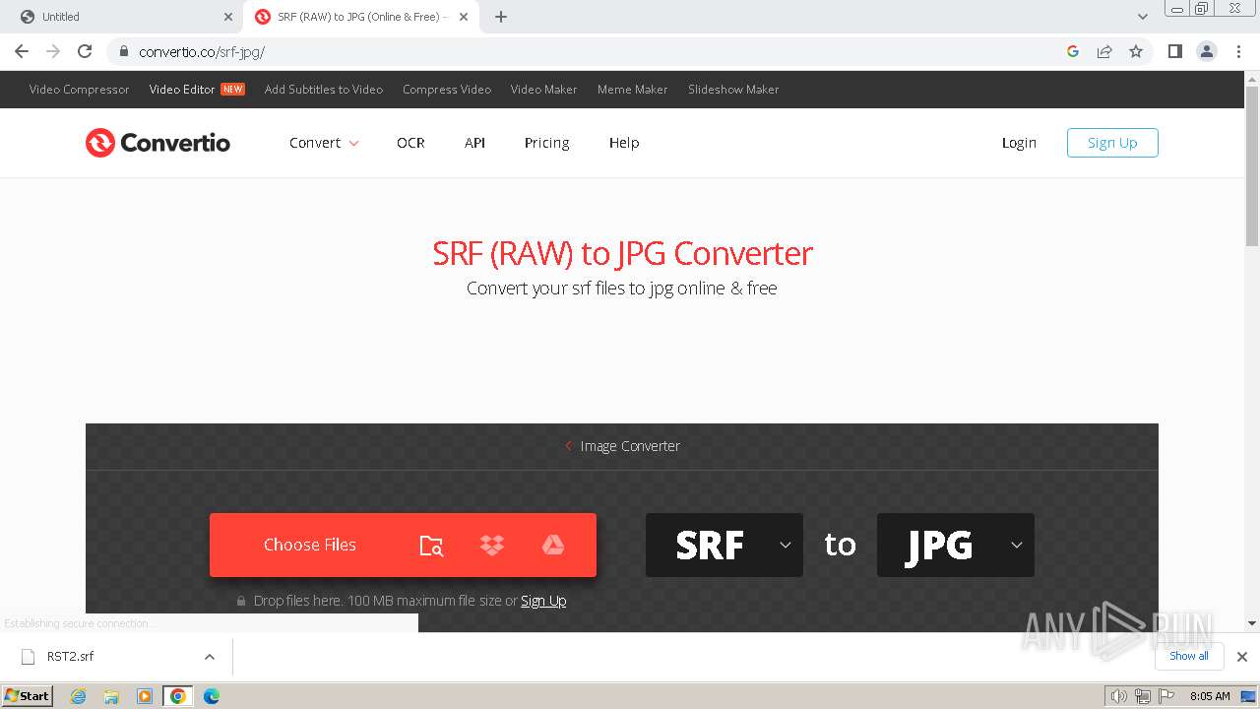Viewport: 1260px width, 709px height.
Task: Click the Show desktop button
Action: coord(1248,696)
